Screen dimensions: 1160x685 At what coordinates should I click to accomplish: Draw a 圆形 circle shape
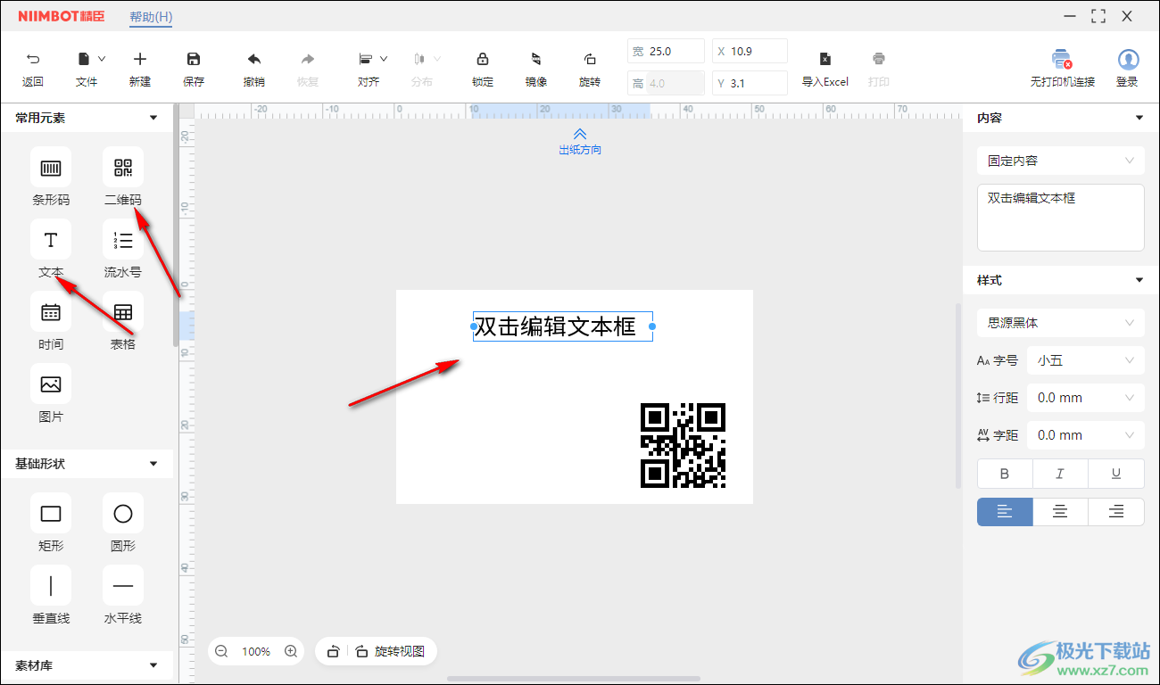click(x=123, y=513)
